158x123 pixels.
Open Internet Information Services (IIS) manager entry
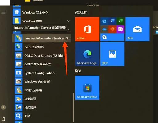[x=42, y=38]
